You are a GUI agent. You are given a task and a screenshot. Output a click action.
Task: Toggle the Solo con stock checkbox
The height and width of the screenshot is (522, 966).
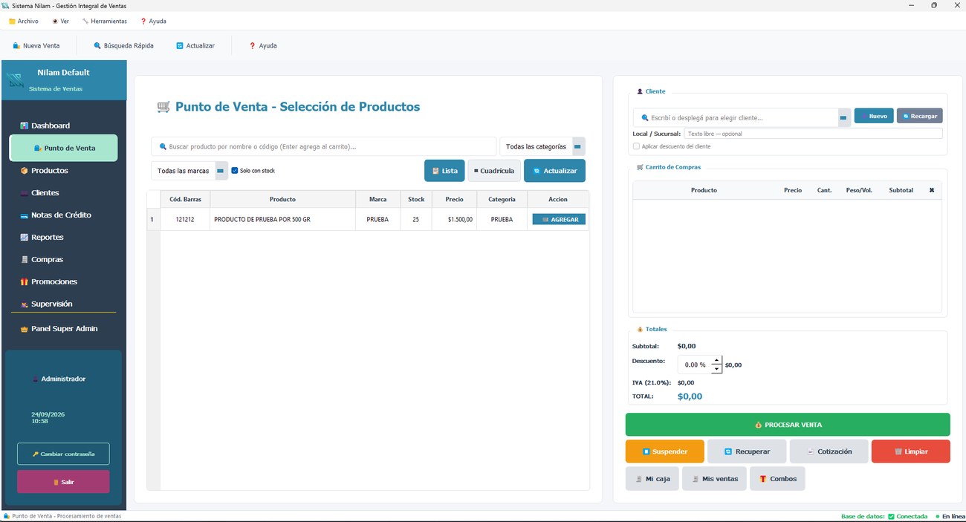point(235,171)
